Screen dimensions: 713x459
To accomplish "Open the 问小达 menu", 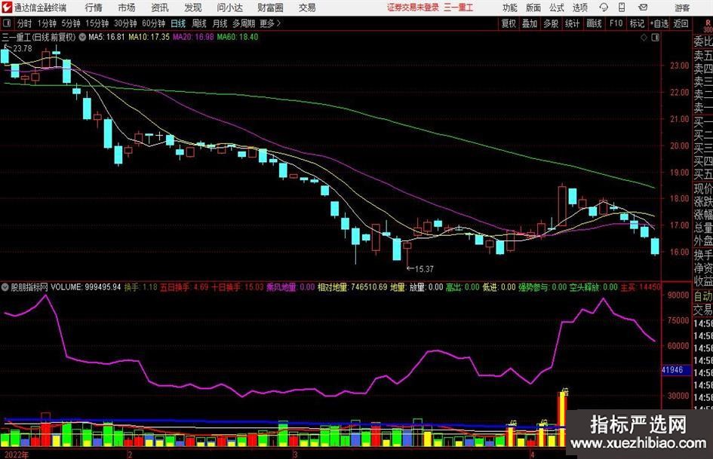I will click(x=229, y=8).
